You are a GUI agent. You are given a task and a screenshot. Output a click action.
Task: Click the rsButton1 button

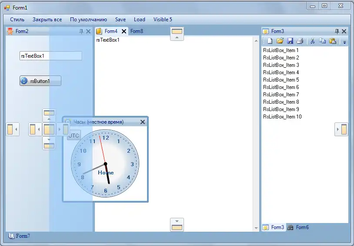[x=40, y=81]
